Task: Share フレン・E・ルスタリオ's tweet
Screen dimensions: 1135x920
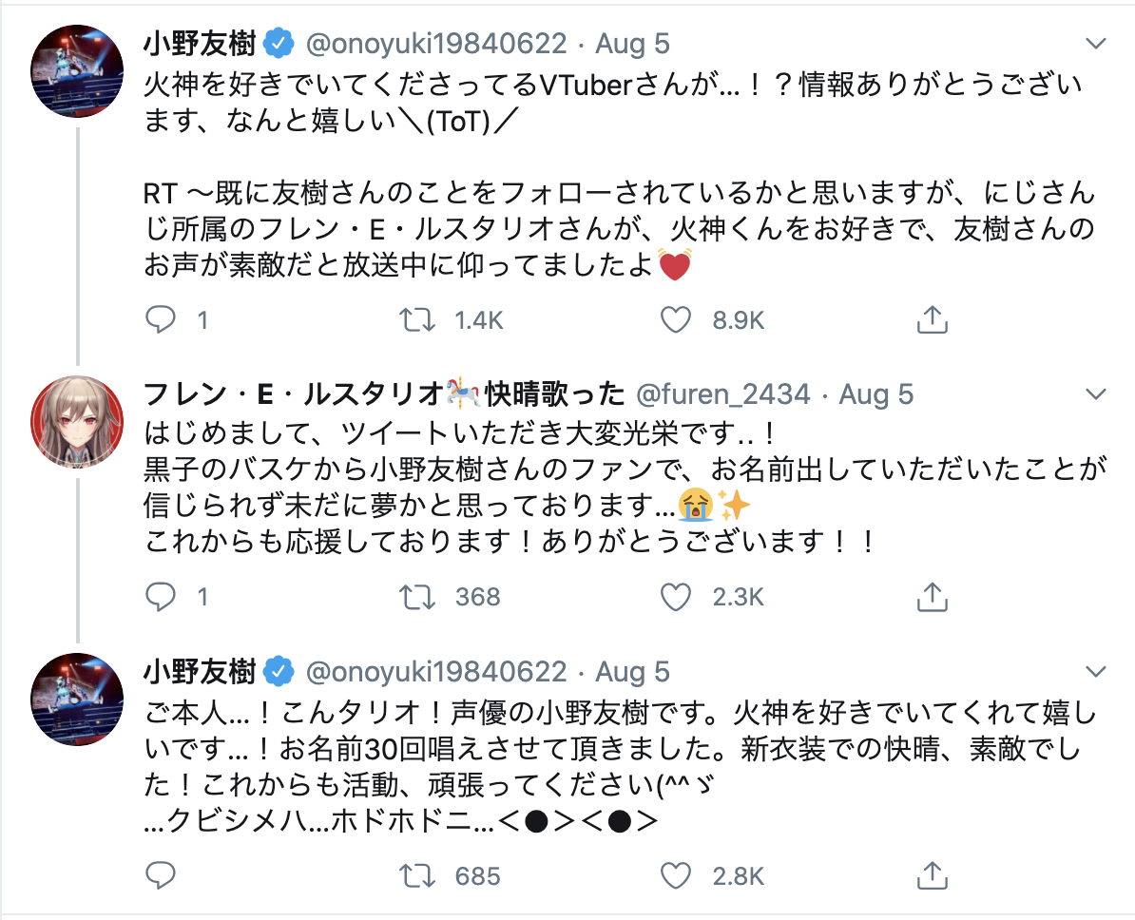Action: point(932,597)
